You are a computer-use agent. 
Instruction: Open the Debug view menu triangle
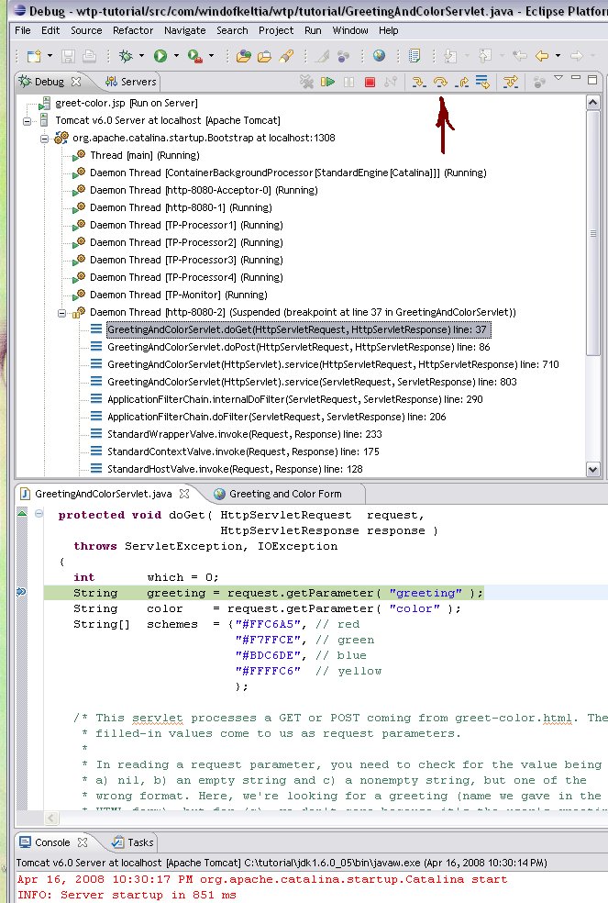point(558,78)
